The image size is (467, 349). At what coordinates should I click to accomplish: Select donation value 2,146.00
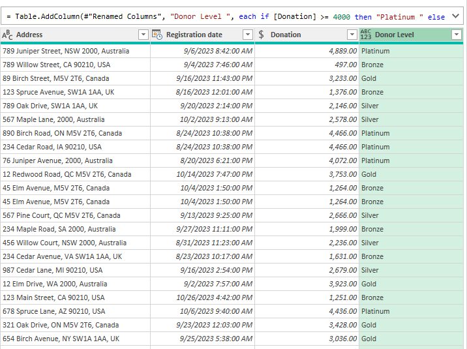tap(307, 106)
